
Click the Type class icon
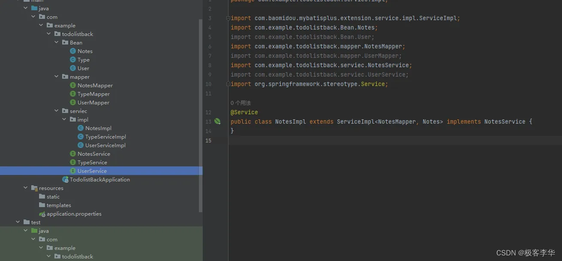73,59
